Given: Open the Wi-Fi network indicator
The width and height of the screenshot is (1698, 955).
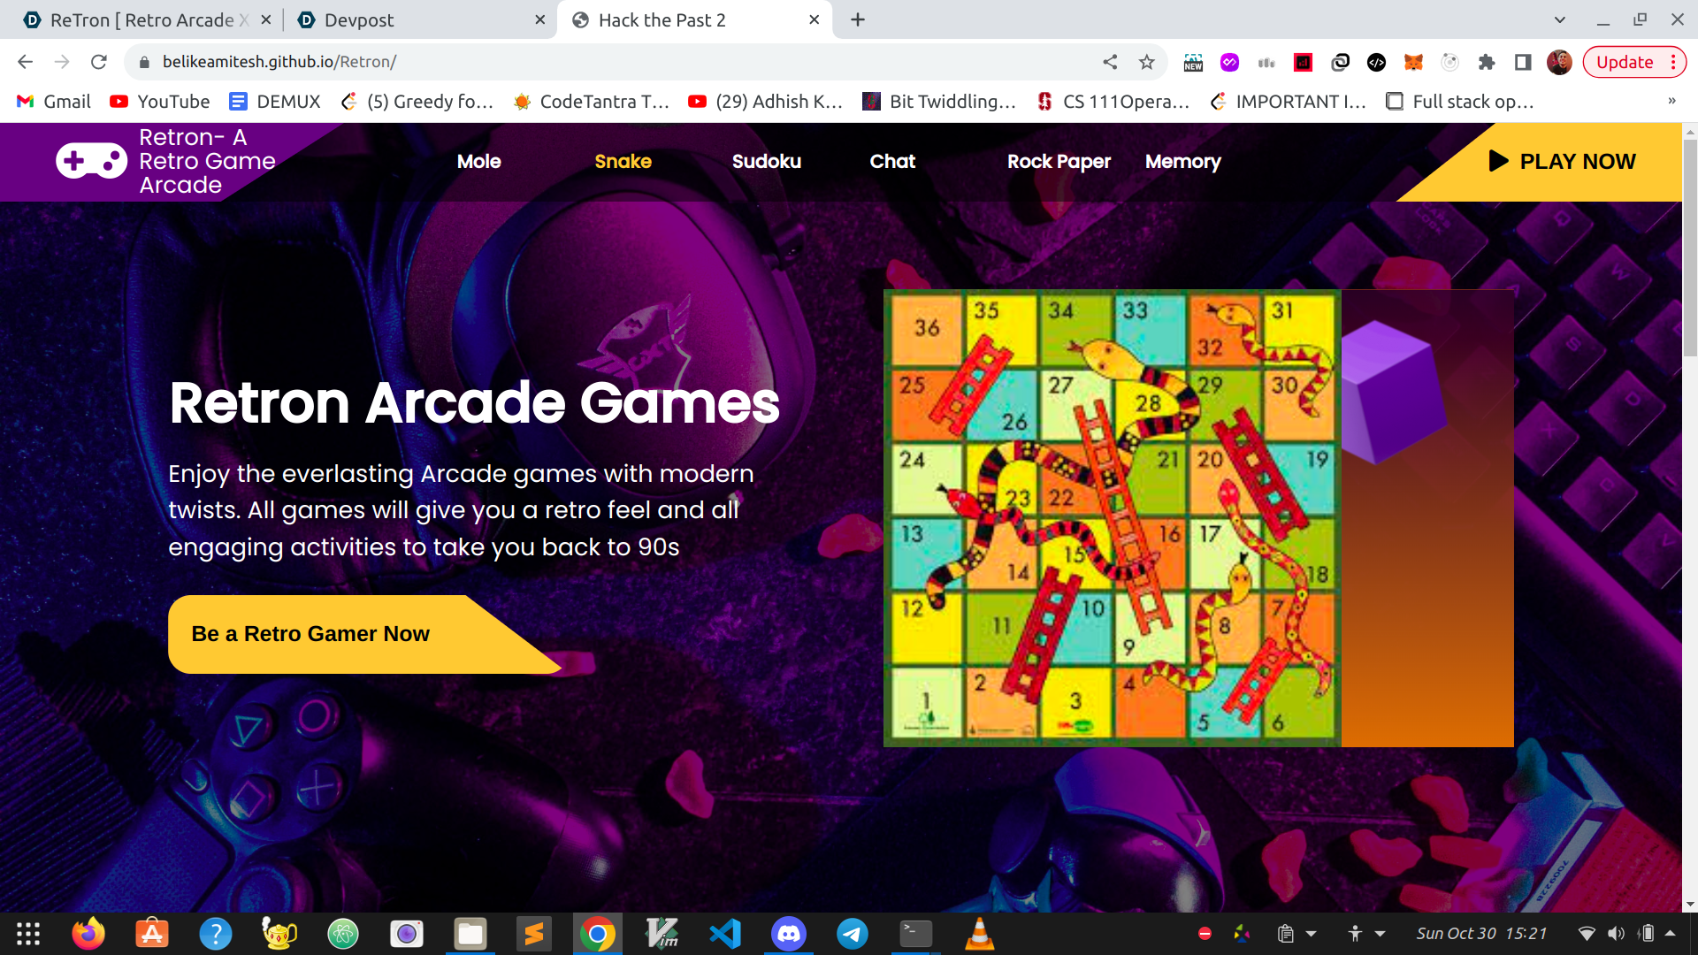Looking at the screenshot, I should point(1587,934).
